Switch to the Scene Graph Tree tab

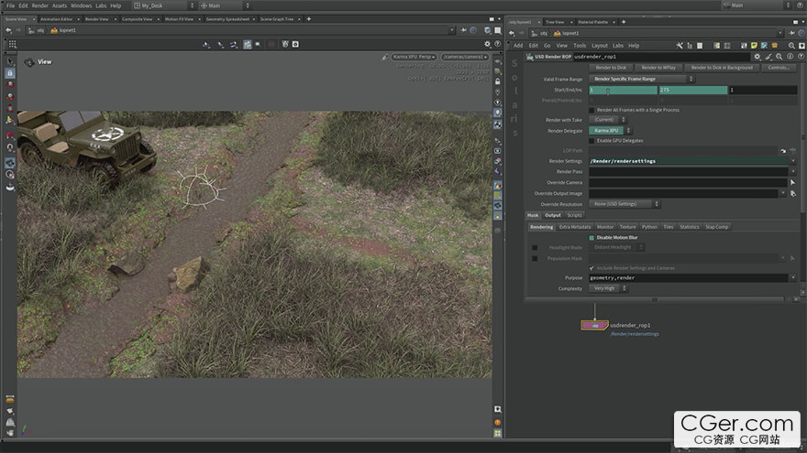pos(277,19)
